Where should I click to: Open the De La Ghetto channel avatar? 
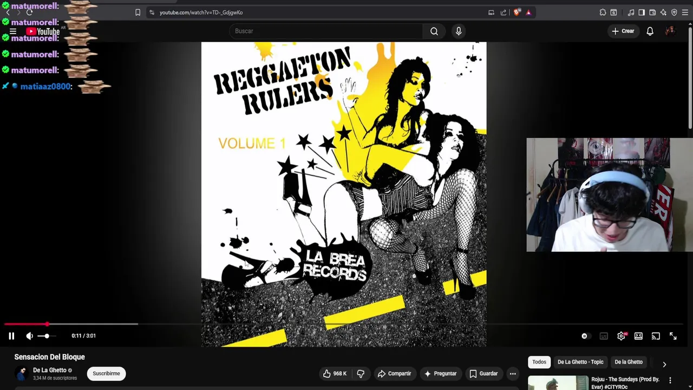[x=22, y=374]
